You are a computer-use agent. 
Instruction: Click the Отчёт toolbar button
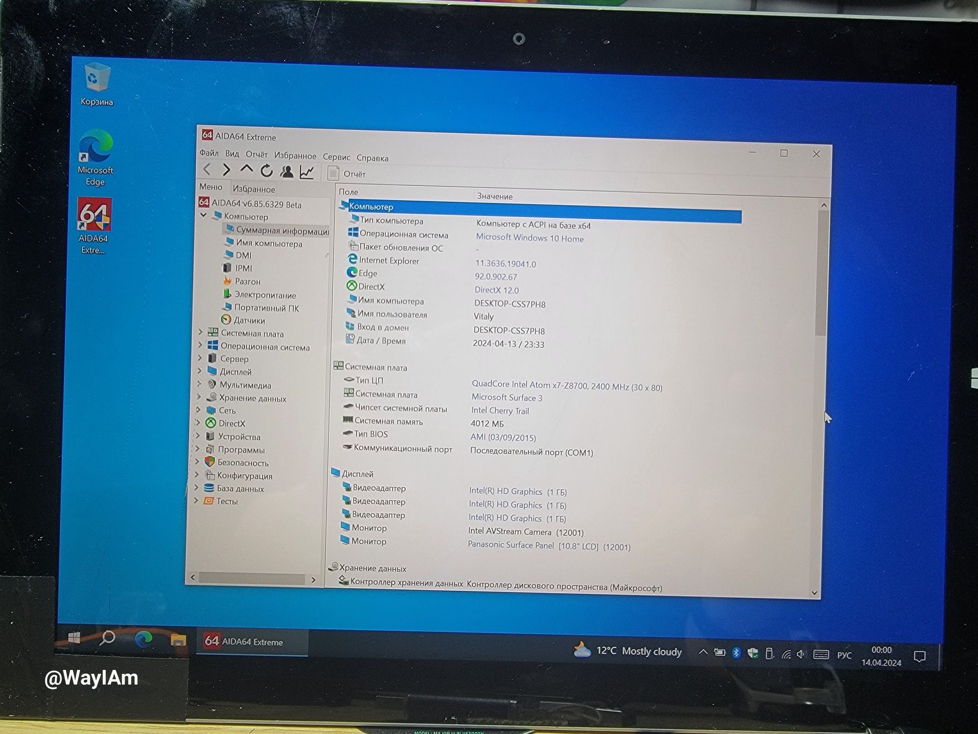click(347, 173)
